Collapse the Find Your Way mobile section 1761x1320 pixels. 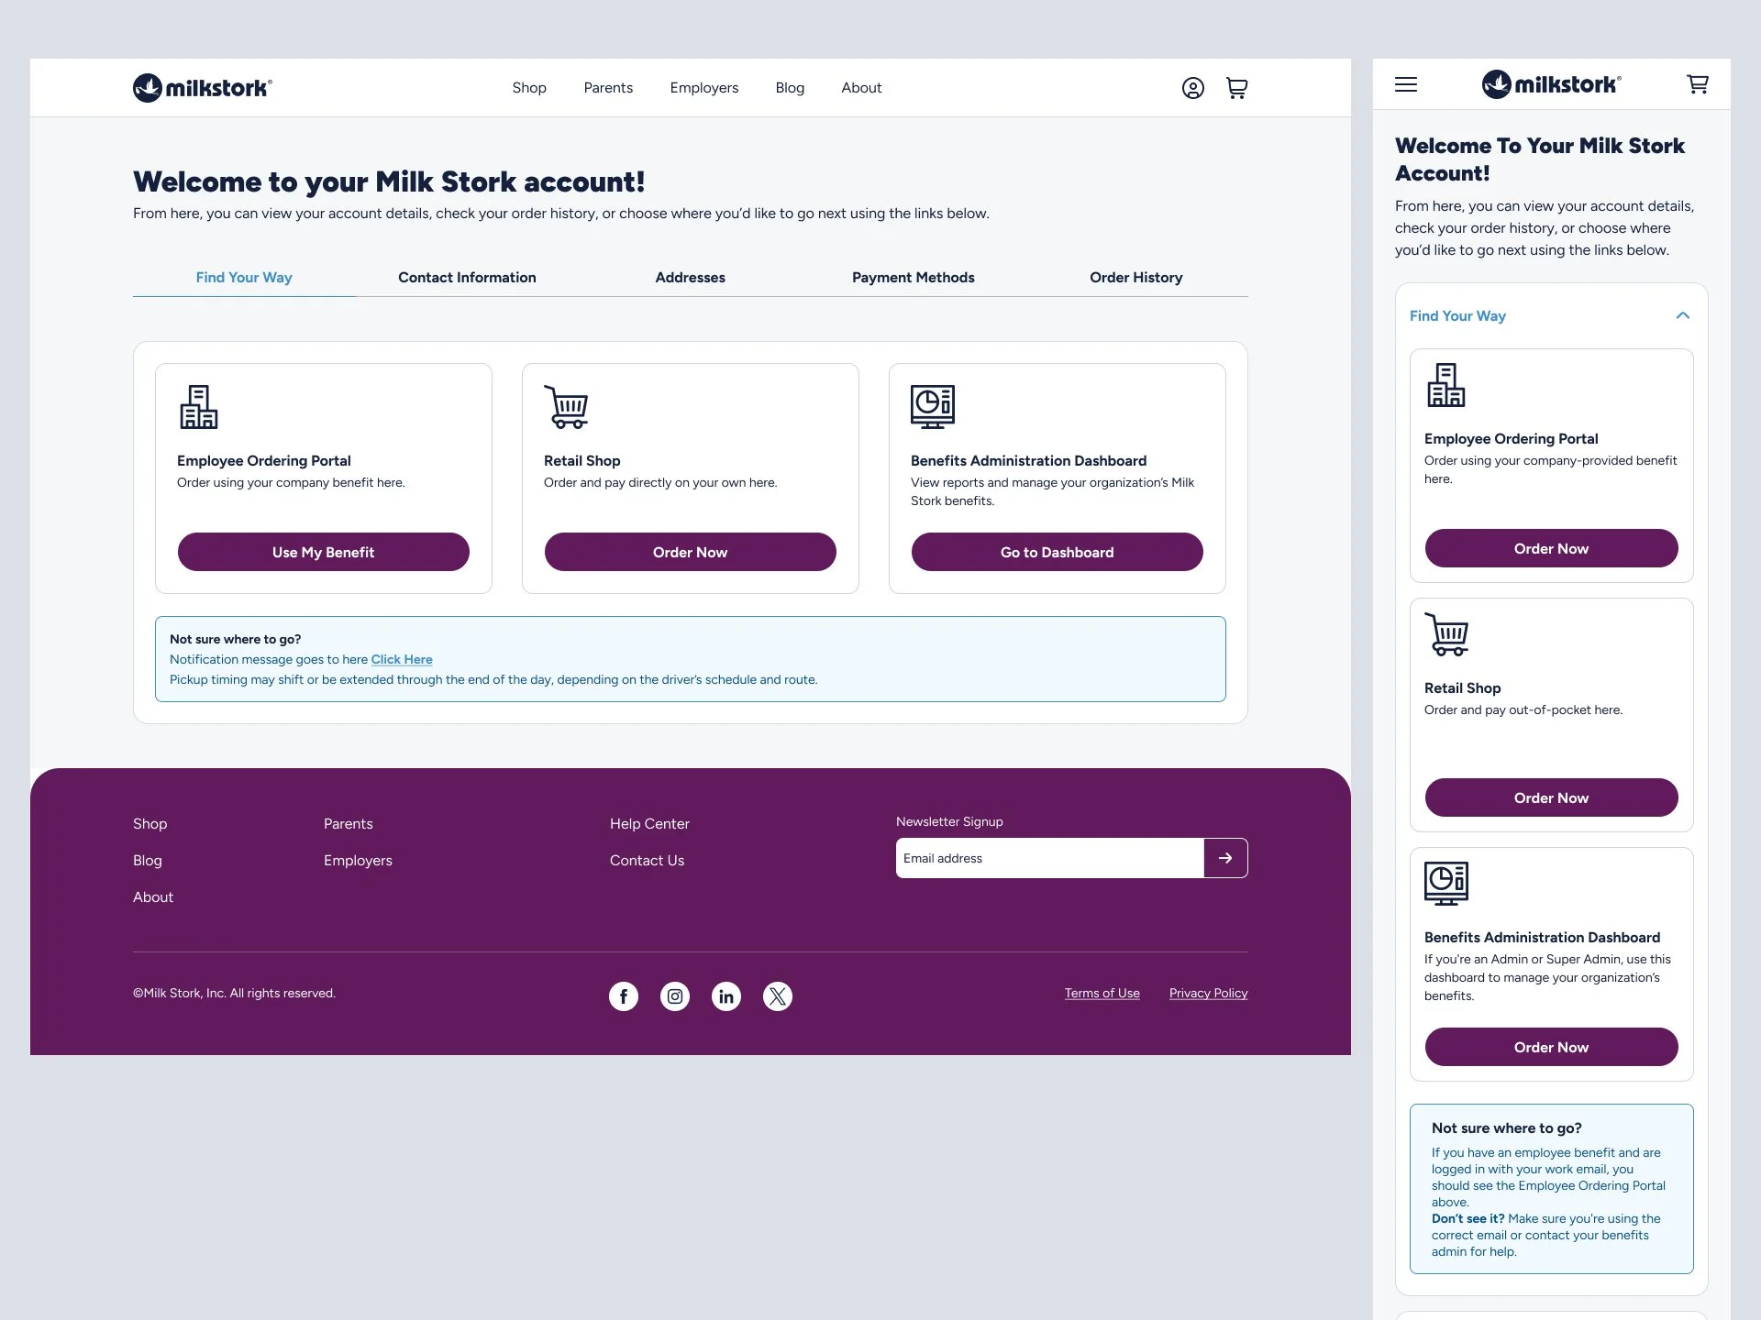[1682, 315]
